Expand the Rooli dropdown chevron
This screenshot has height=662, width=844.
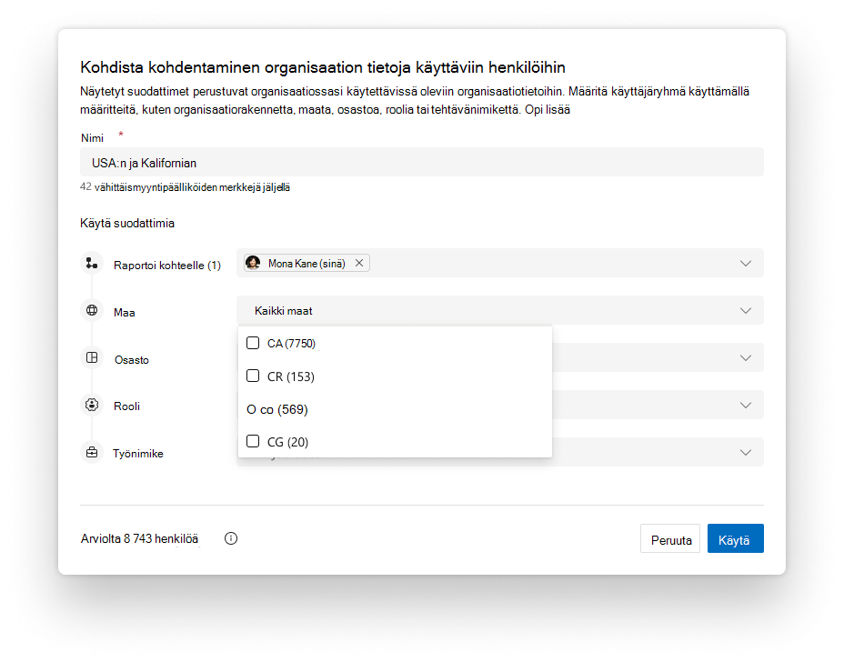(746, 406)
